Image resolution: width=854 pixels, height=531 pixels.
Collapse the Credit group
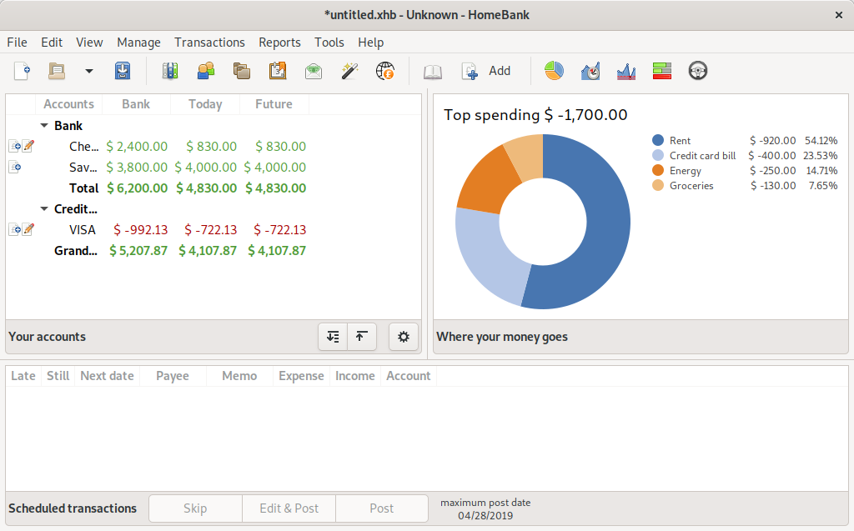tap(44, 208)
